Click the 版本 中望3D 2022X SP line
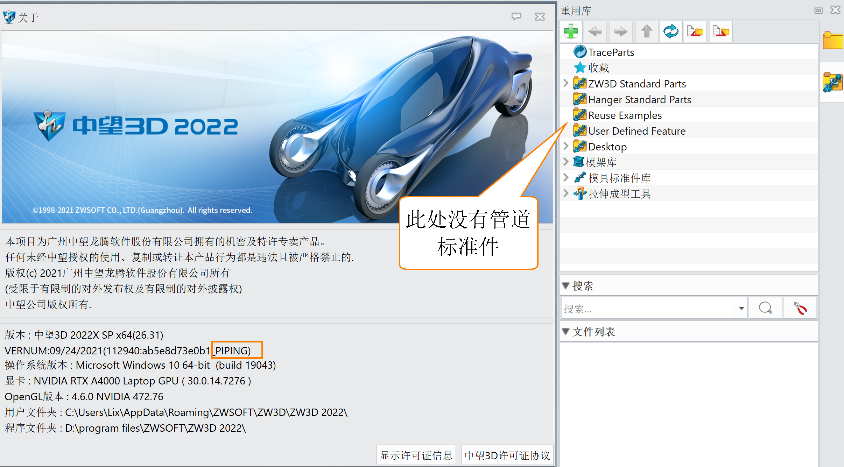Viewport: 844px width, 467px height. (84, 335)
